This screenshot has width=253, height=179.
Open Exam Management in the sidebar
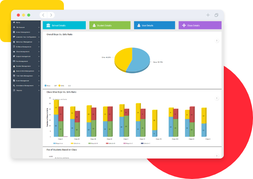[x=26, y=81]
